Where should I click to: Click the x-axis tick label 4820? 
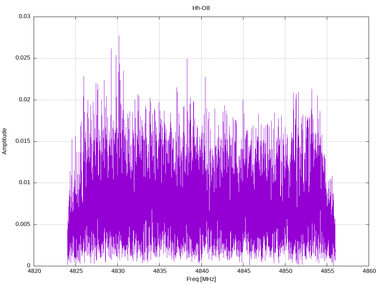point(34,271)
